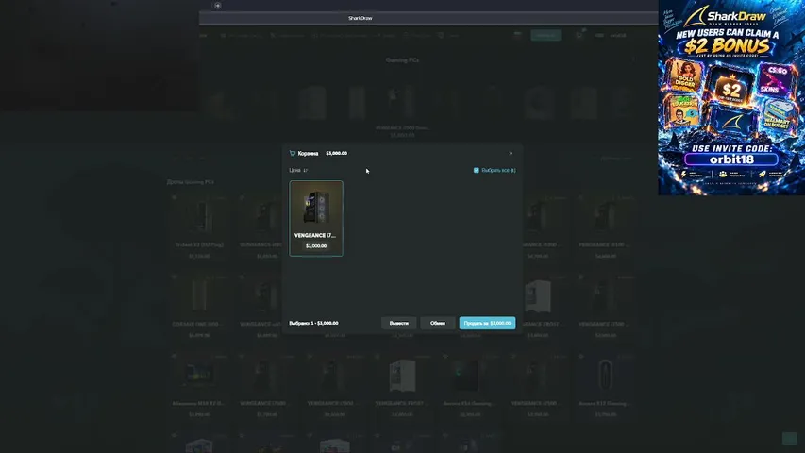Select the VENGEANCE i7 PC item card
The width and height of the screenshot is (805, 453).
click(316, 218)
